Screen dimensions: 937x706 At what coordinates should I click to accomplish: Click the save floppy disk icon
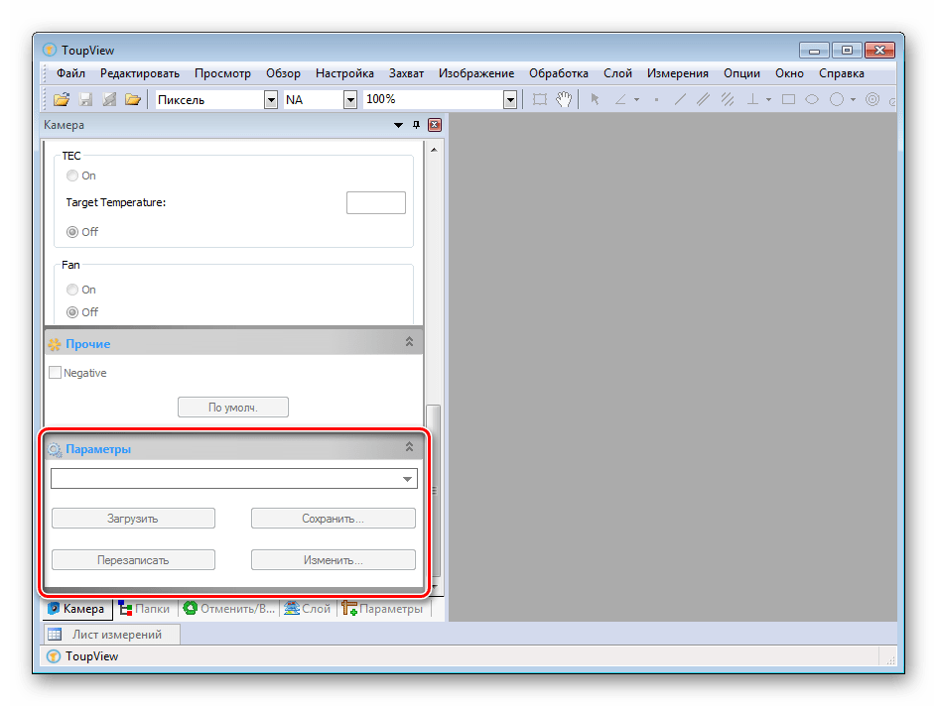coord(85,99)
